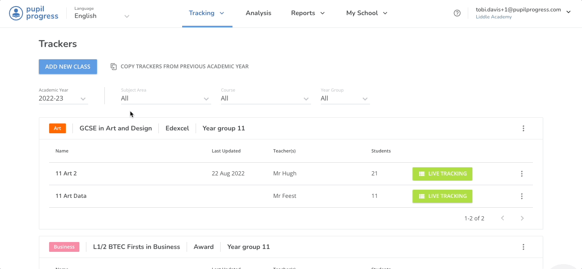Open Live Tracking for 11 Art 2
The width and height of the screenshot is (582, 269).
pyautogui.click(x=442, y=173)
